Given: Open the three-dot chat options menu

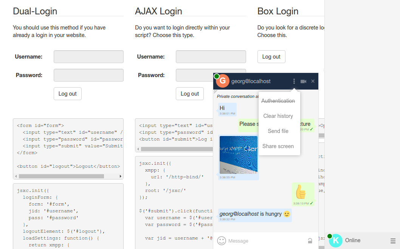Looking at the screenshot, I should 294,81.
